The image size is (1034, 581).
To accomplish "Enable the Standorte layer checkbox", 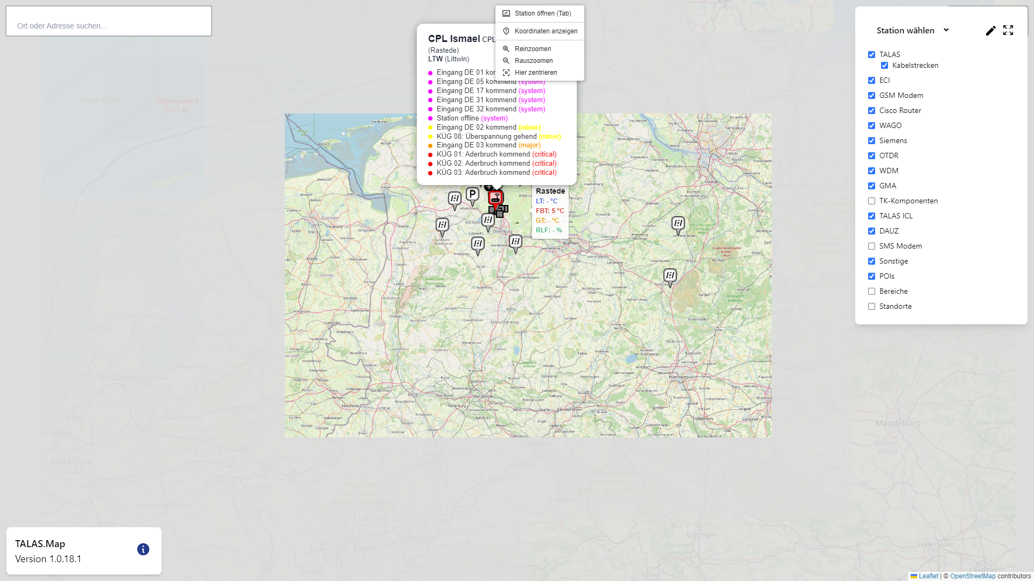I will coord(871,307).
